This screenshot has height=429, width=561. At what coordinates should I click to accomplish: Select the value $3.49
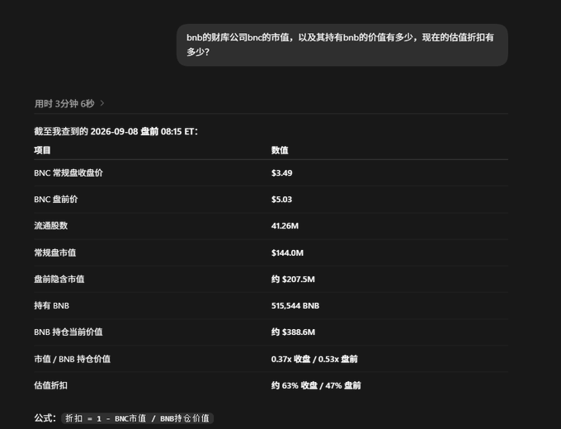click(x=281, y=172)
